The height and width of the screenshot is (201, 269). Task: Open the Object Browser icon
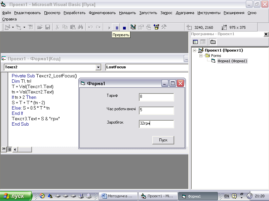click(x=156, y=27)
